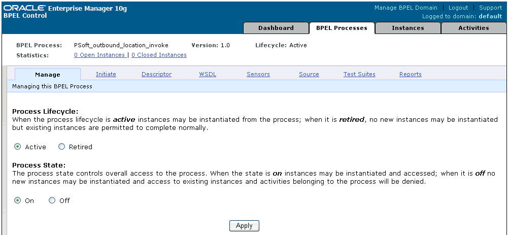Set process state to Off

(52, 200)
